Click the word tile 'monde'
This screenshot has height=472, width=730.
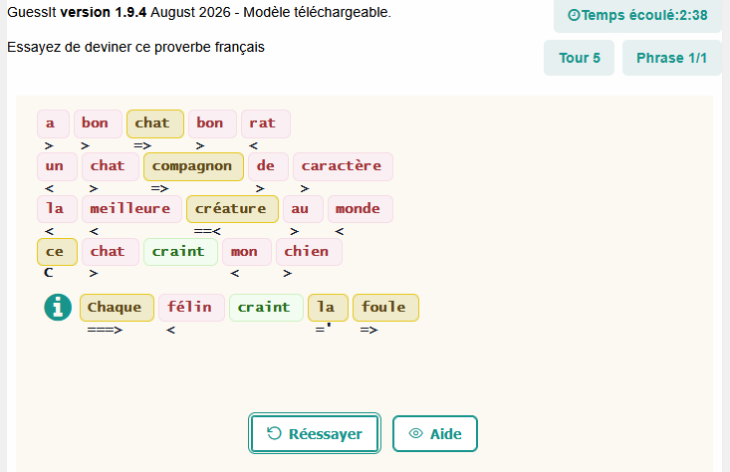click(x=361, y=209)
